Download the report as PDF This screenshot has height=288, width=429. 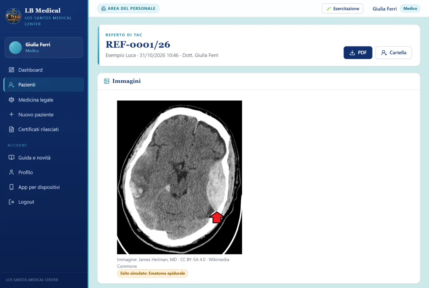point(358,53)
